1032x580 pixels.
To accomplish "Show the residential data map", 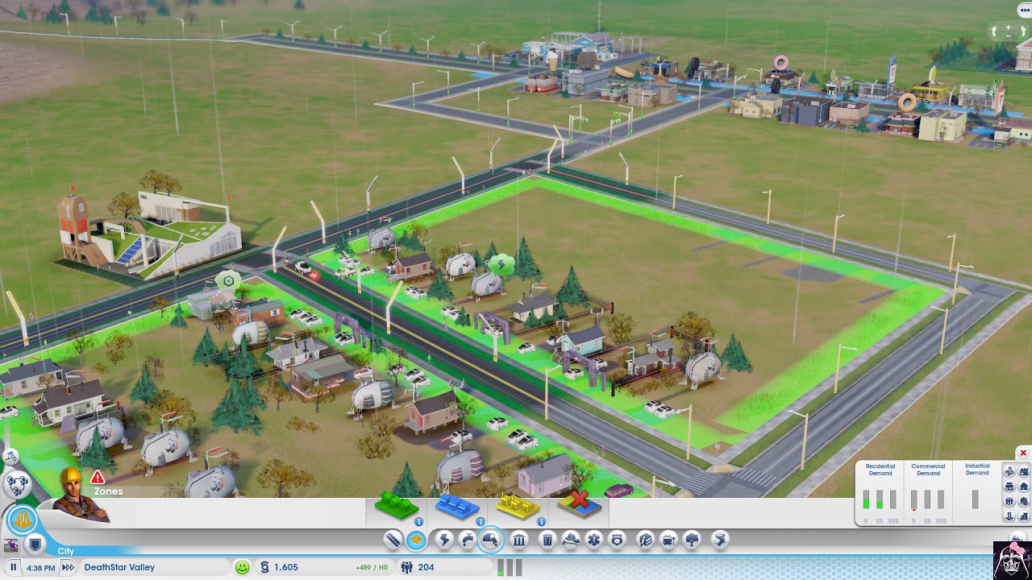I will [x=1024, y=487].
